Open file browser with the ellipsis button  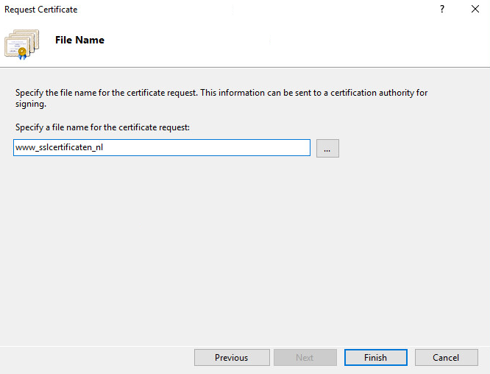tap(327, 148)
